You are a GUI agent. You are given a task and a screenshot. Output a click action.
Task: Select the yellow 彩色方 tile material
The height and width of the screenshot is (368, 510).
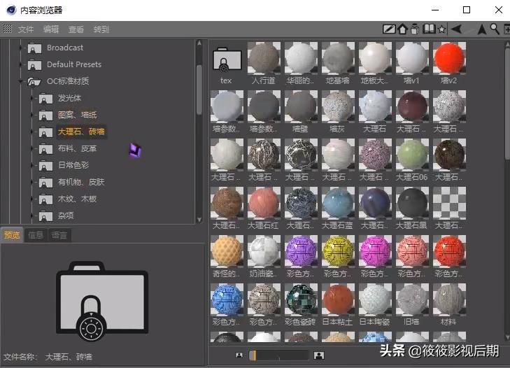pos(338,251)
